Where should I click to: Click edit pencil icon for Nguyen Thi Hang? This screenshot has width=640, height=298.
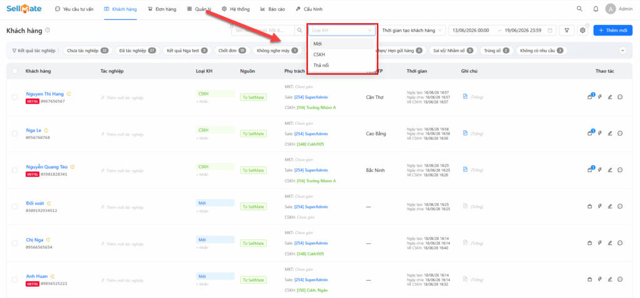click(x=610, y=97)
